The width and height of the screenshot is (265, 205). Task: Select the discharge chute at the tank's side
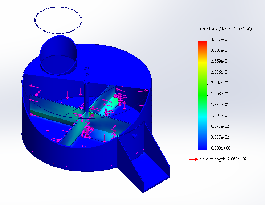(144, 157)
